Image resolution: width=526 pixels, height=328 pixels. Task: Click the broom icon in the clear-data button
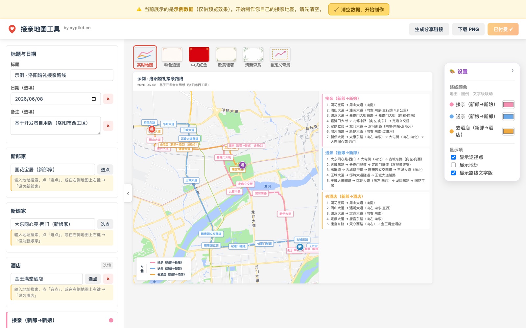click(x=336, y=10)
